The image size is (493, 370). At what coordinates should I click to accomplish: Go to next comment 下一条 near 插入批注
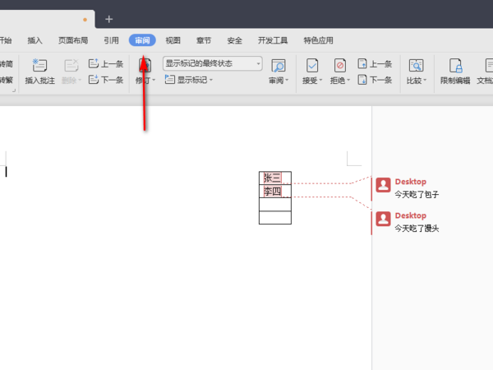pos(106,80)
